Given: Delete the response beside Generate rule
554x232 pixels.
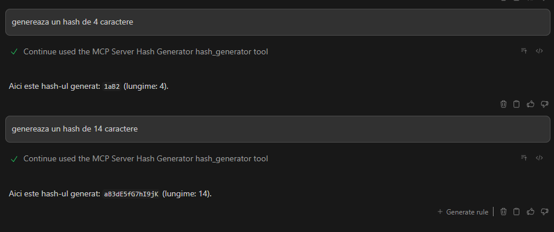Looking at the screenshot, I should tap(504, 212).
